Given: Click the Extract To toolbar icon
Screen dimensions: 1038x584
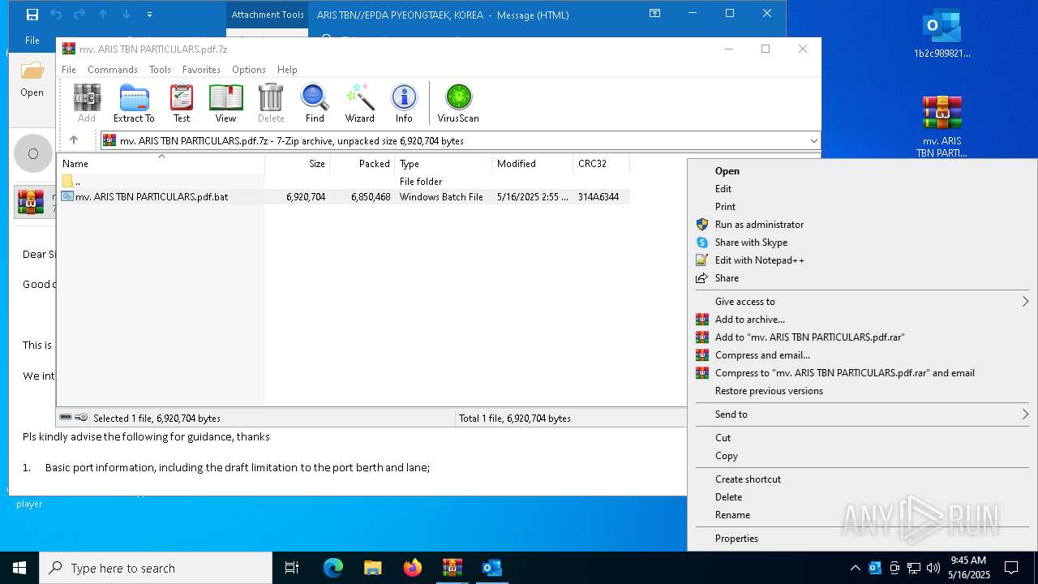Looking at the screenshot, I should (134, 103).
